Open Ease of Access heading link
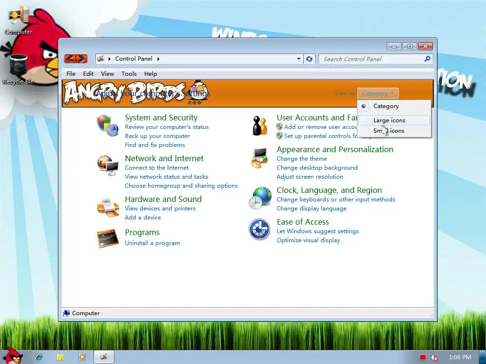Viewport: 486px width, 364px height. tap(303, 222)
